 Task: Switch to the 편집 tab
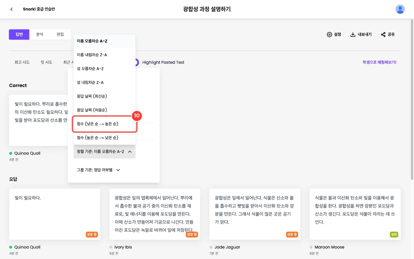[x=60, y=34]
